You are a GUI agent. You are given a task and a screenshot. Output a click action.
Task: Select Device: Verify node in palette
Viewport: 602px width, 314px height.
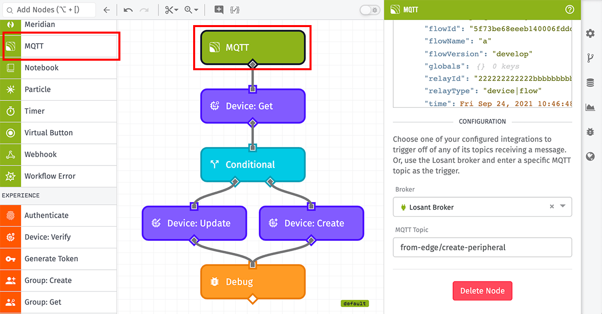point(58,237)
